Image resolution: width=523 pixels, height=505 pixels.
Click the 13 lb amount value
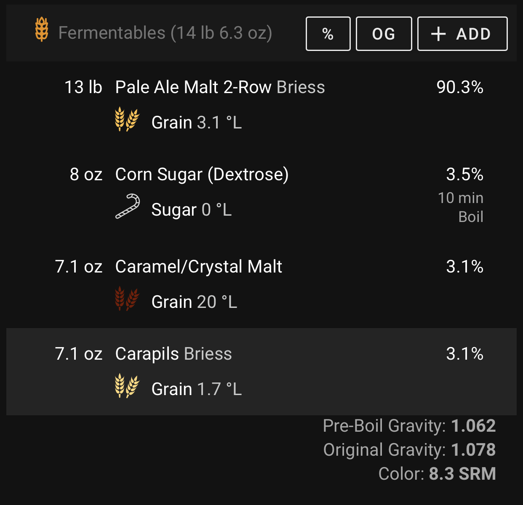[x=83, y=87]
